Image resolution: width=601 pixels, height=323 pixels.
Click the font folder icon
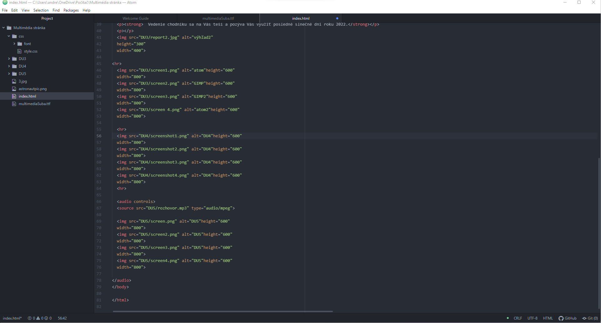coord(20,44)
